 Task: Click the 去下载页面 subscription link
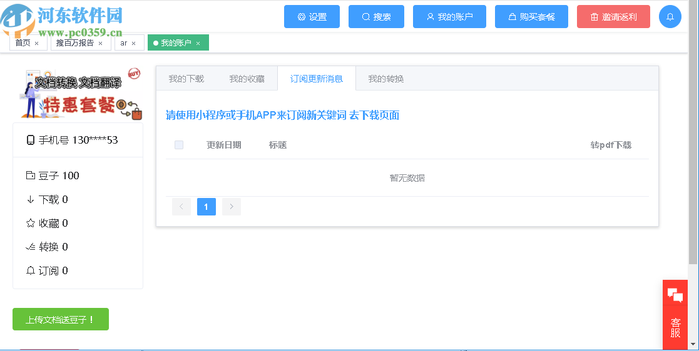(374, 115)
